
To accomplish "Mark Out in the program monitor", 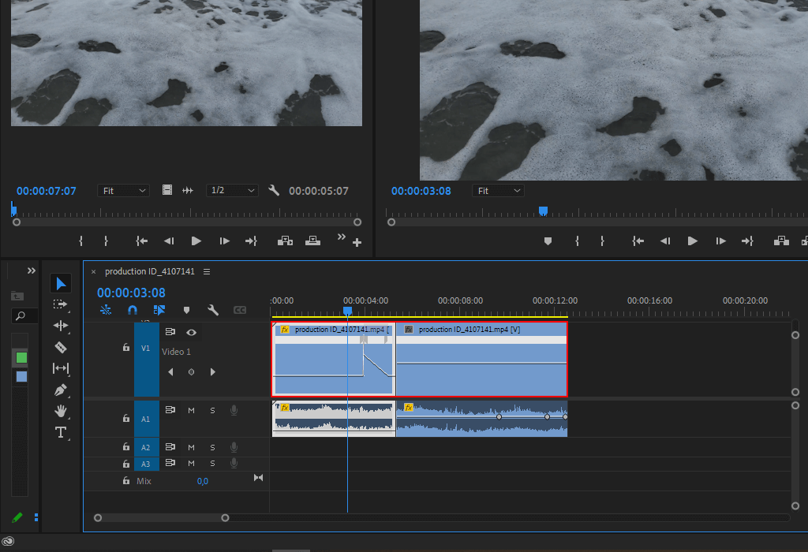I will coord(602,241).
